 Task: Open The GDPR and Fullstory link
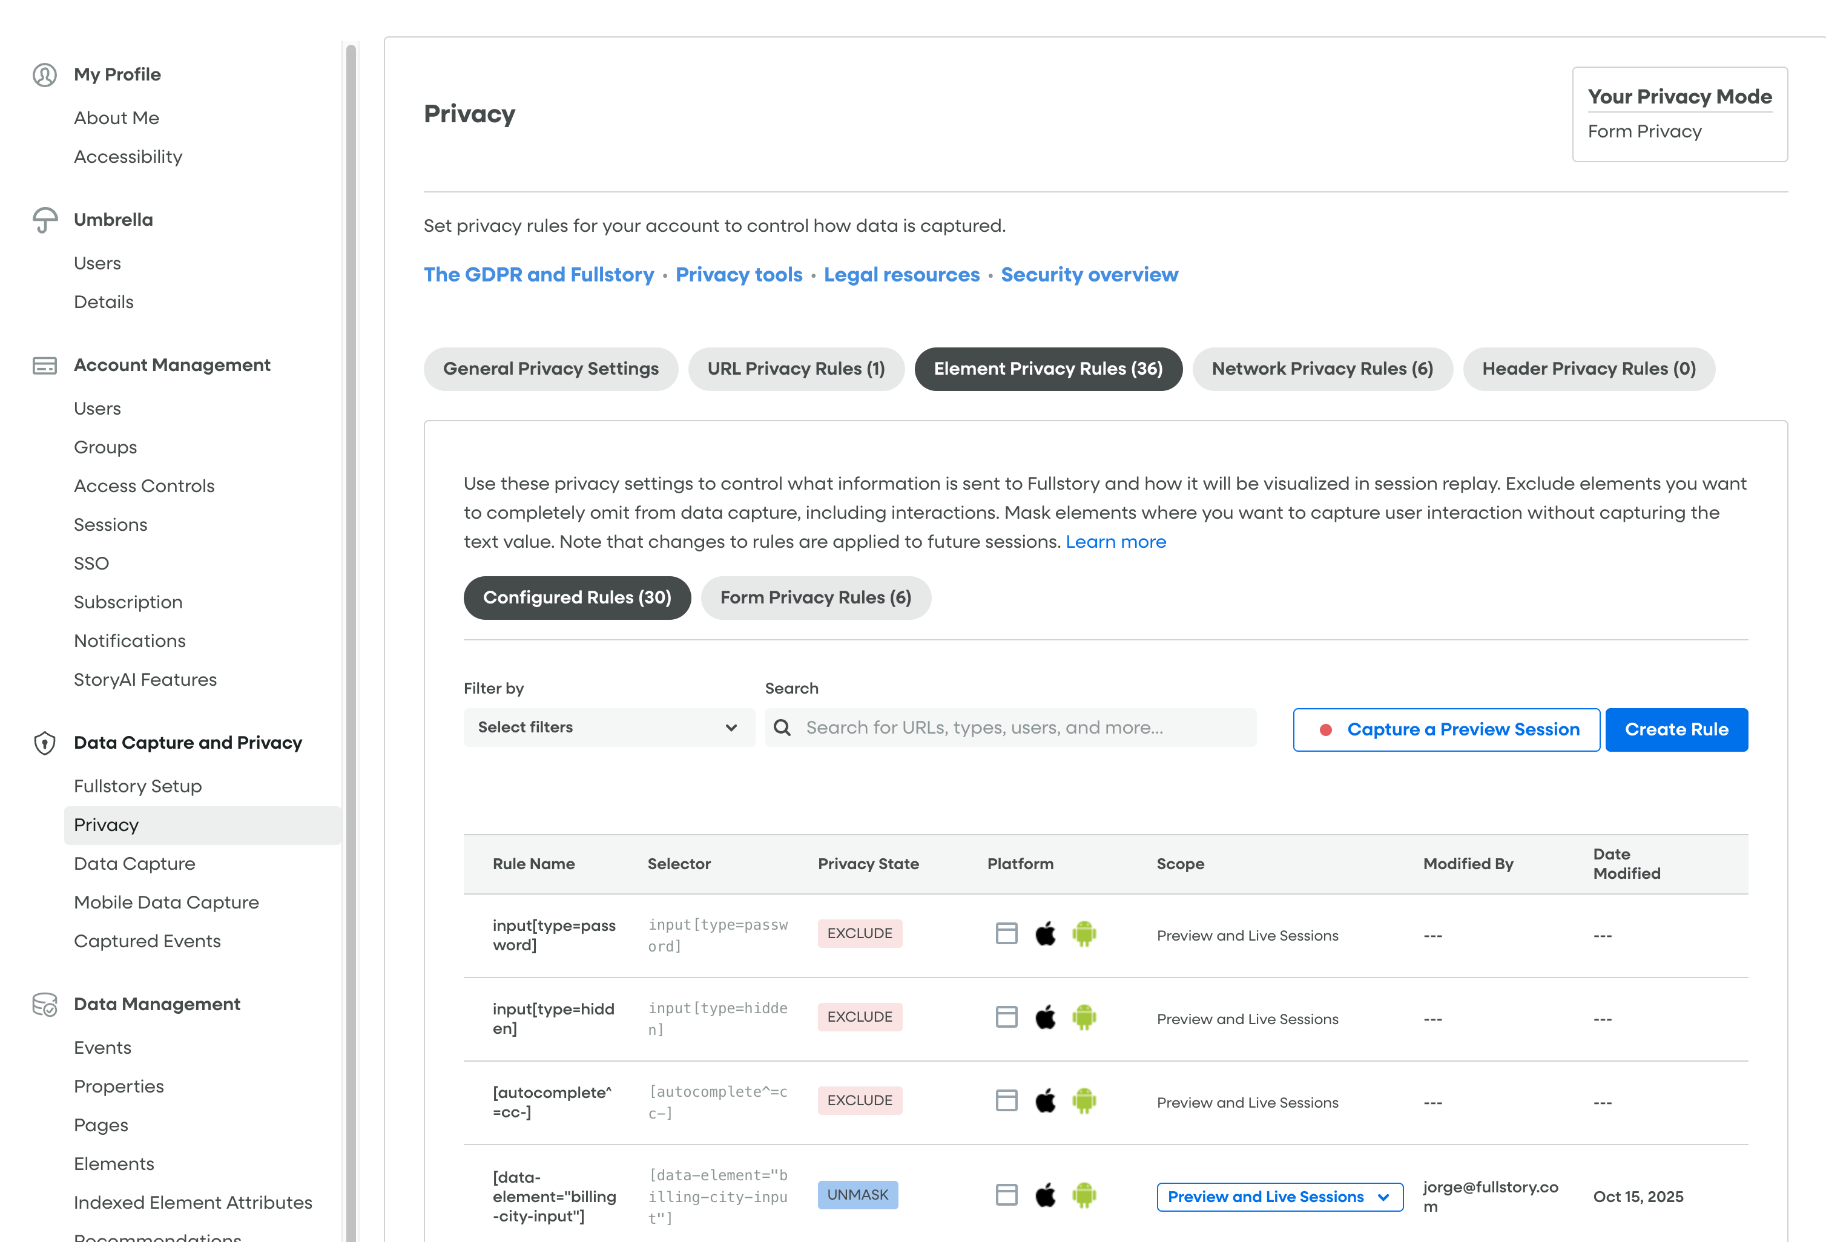coord(539,275)
